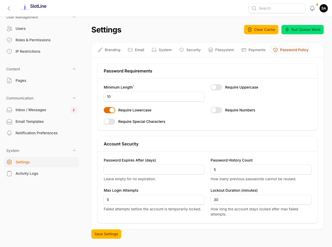Click the Lockout Duration (minutes) field
332x247 pixels.
[261, 200]
